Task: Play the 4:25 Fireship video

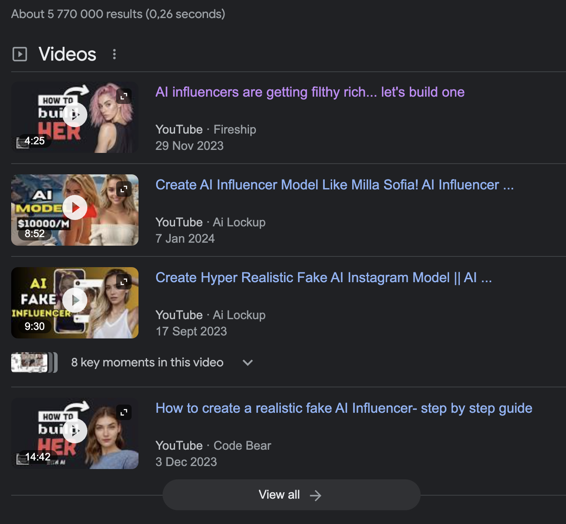Action: coord(75,115)
